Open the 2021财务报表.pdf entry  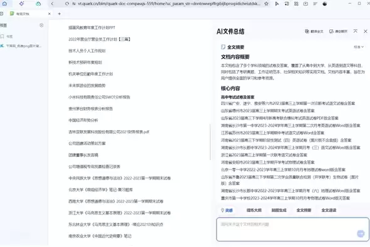[x=109, y=132]
